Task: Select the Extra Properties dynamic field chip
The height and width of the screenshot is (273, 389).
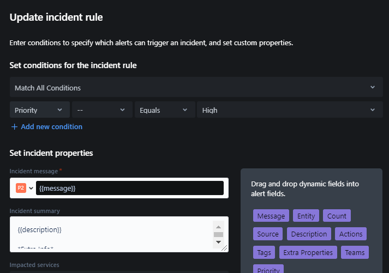Action: pos(308,252)
